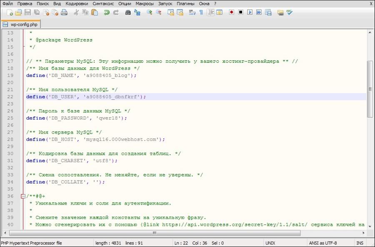Open the Кодировки menu
Viewport: 375px width, 247px height.
(77, 4)
